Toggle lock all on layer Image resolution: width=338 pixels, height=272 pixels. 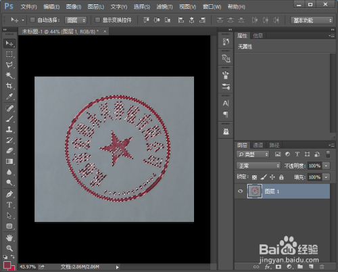(281, 177)
